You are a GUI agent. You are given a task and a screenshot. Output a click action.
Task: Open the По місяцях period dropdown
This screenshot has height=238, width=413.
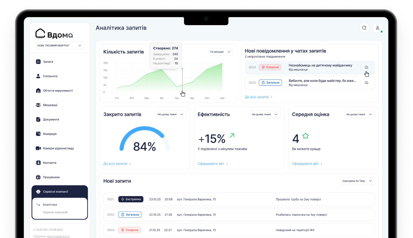tap(221, 52)
